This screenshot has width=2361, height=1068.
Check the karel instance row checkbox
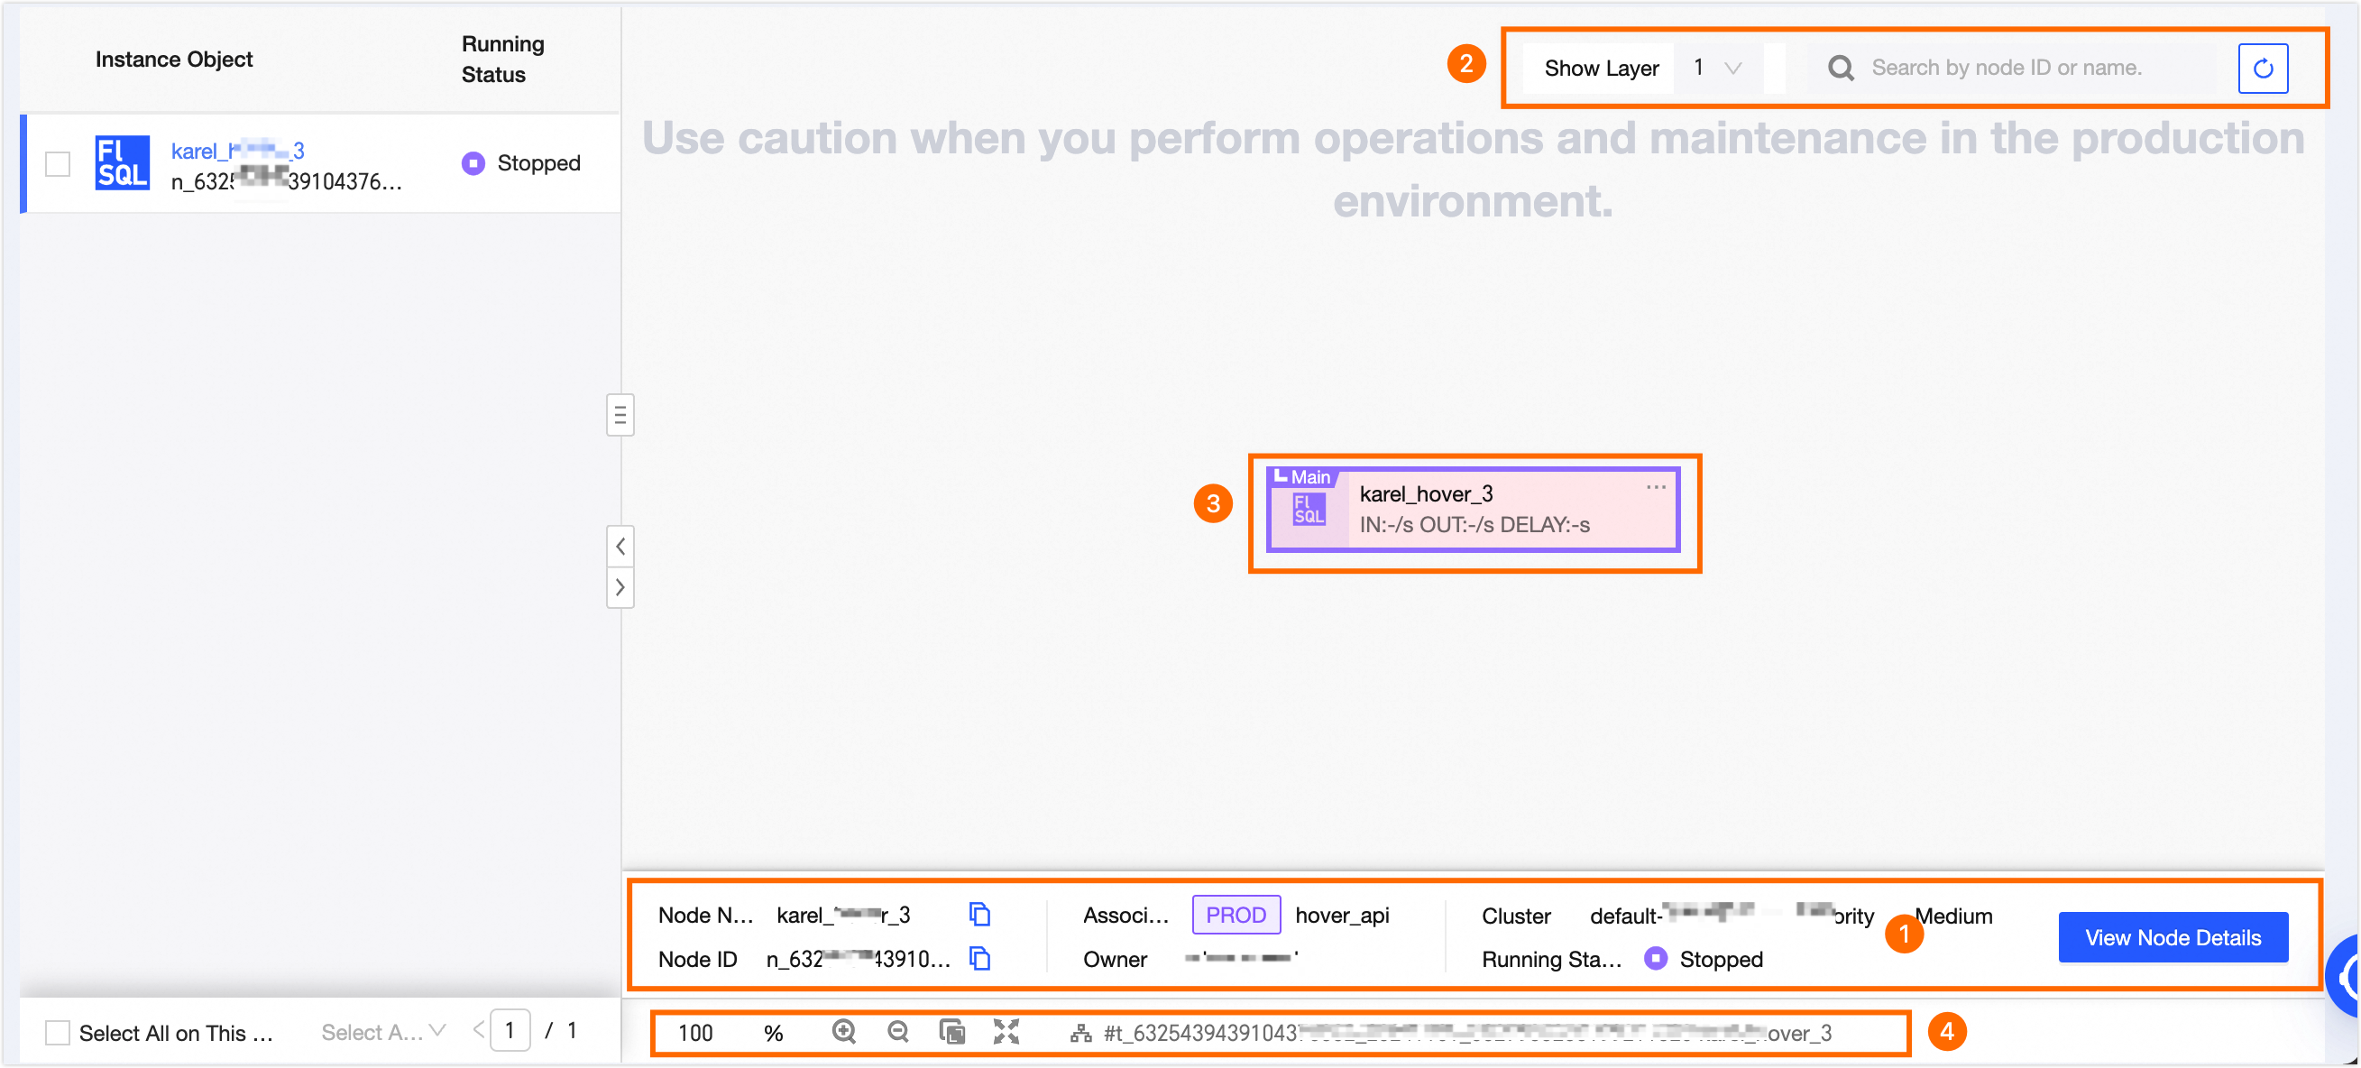click(58, 164)
